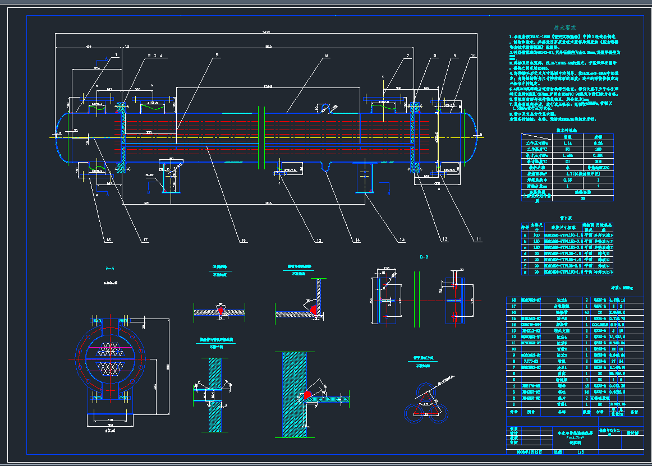Screen dimensions: 652x466
Task: Select the green center baffle line
Action: [x=258, y=136]
